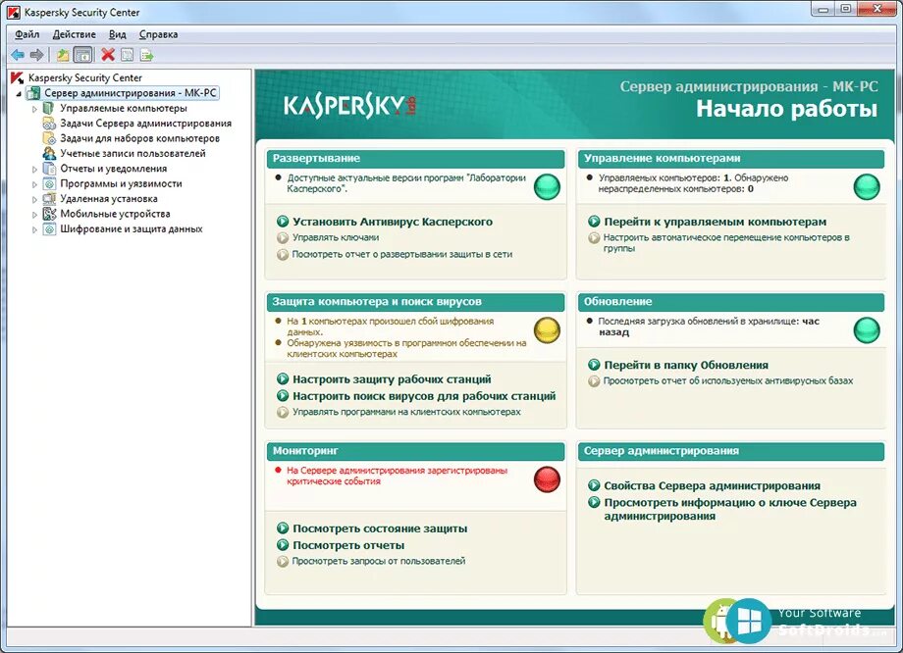
Task: Collapse the Сервер администрирования - МК-PC node
Action: pos(19,93)
